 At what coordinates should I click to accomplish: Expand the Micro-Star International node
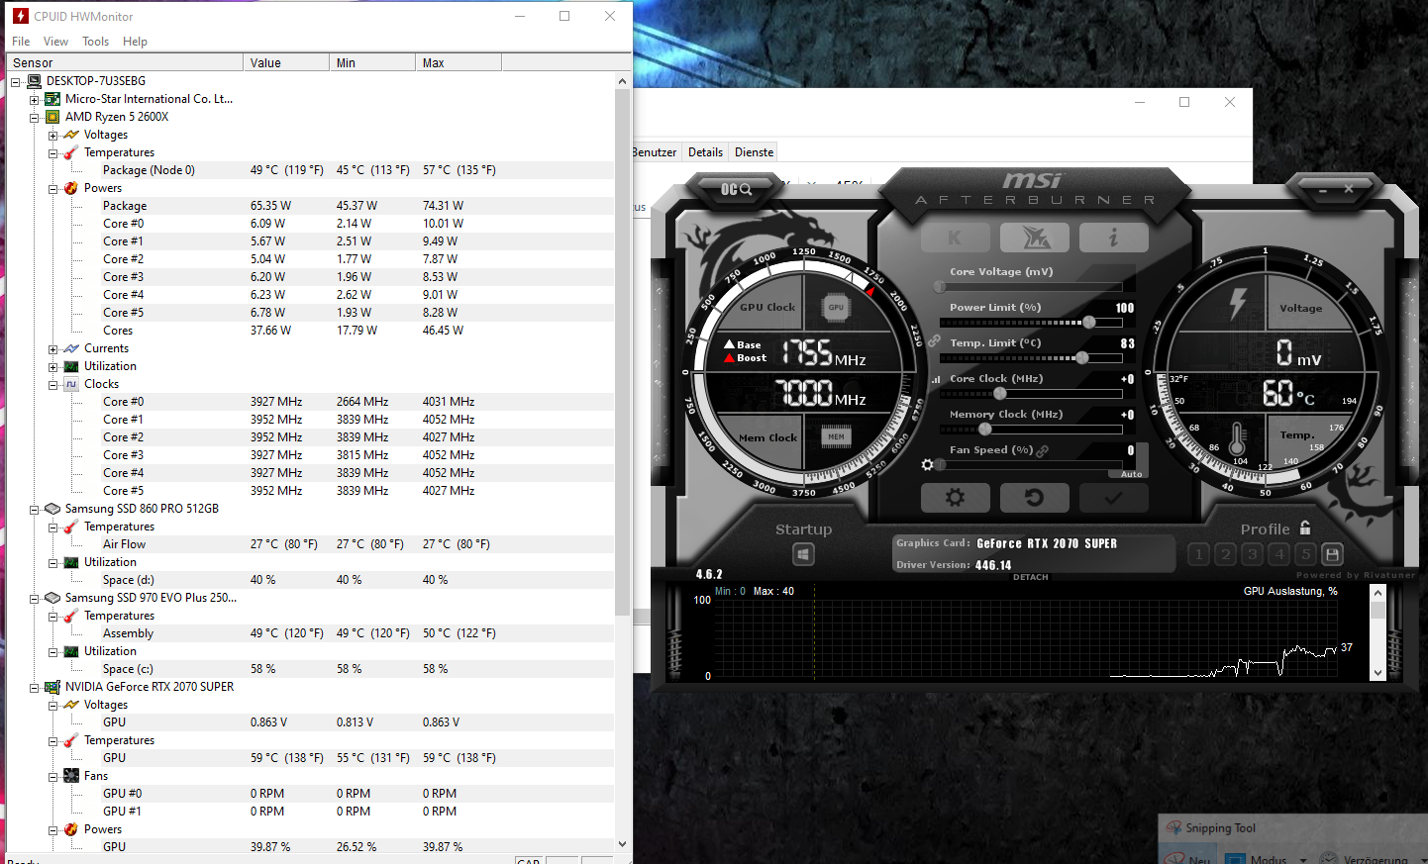[x=35, y=99]
